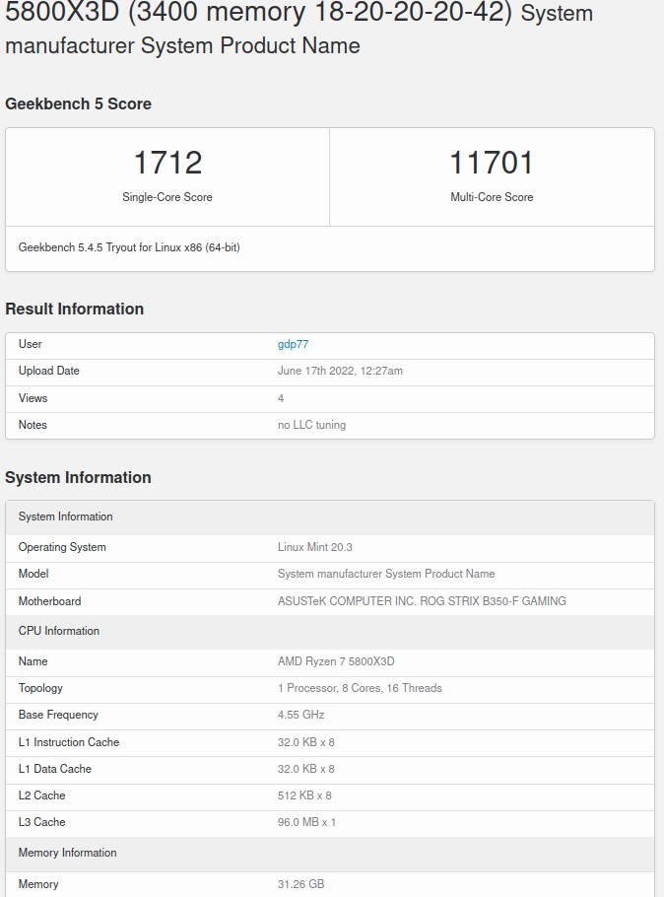This screenshot has width=664, height=897.
Task: Click the Memory Information subheader row
Action: click(x=67, y=853)
